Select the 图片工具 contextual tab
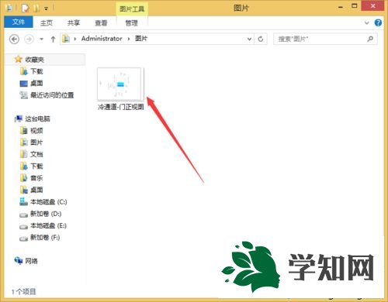This screenshot has height=302, width=388. coord(132,9)
